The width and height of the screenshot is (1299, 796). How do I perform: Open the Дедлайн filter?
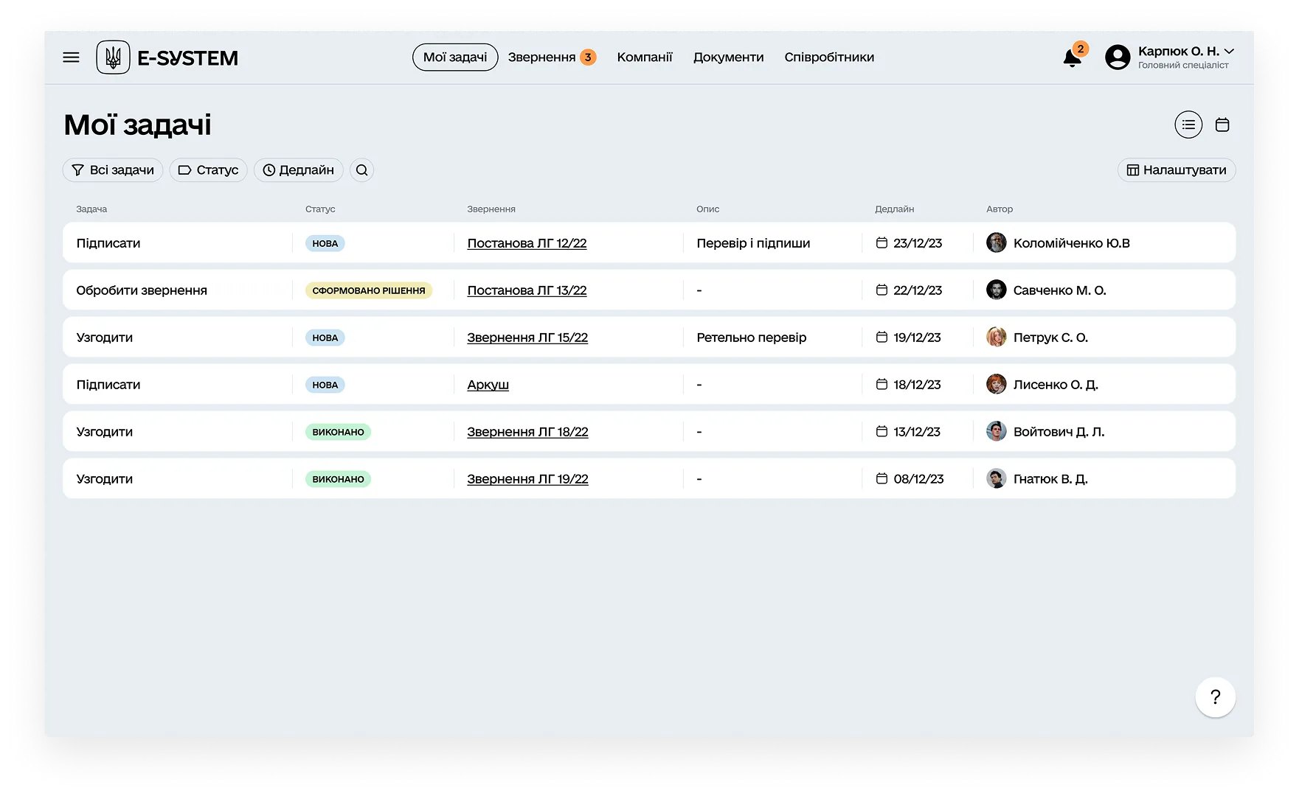298,170
